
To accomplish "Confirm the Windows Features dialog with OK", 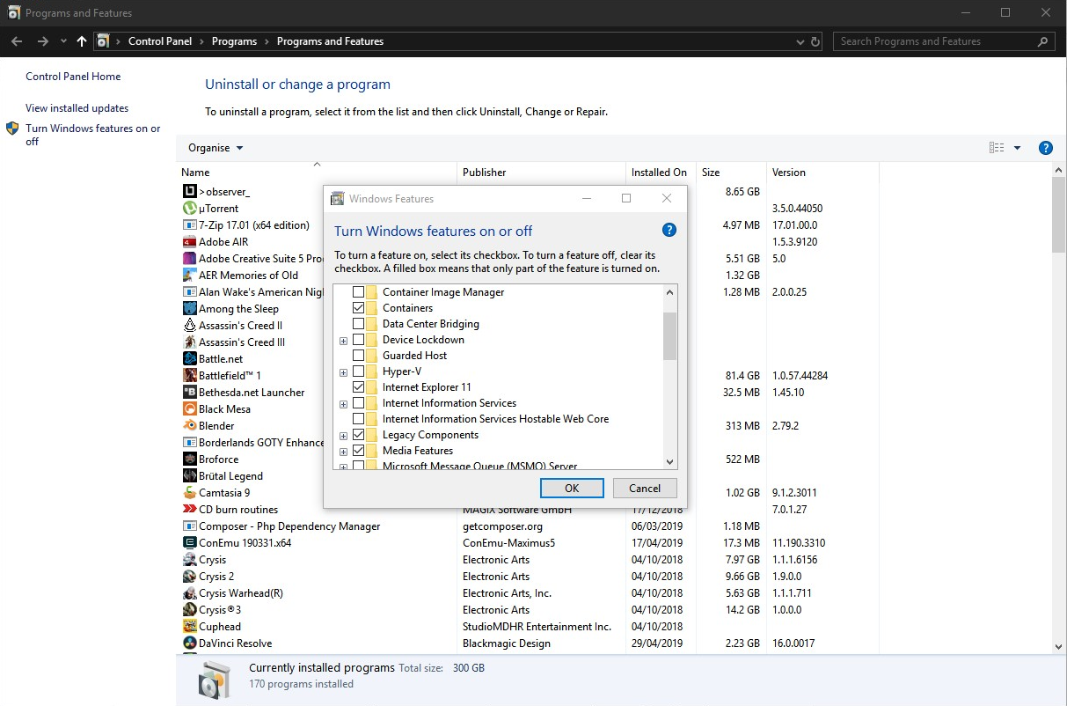I will [572, 489].
